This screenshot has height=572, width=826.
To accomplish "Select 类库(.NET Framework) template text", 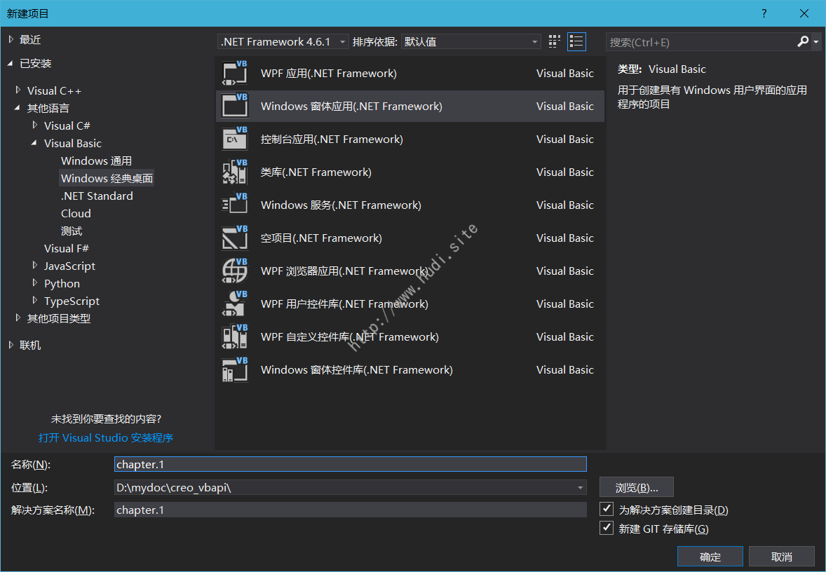I will pos(316,172).
